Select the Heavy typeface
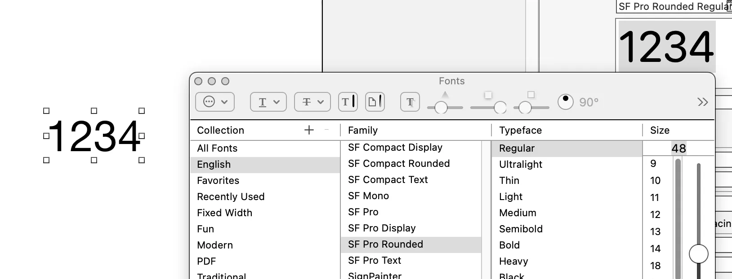Screen dimensions: 732x279 click(x=567, y=261)
